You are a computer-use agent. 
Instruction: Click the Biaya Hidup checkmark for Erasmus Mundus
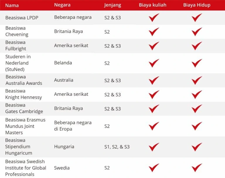pyautogui.click(x=197, y=126)
